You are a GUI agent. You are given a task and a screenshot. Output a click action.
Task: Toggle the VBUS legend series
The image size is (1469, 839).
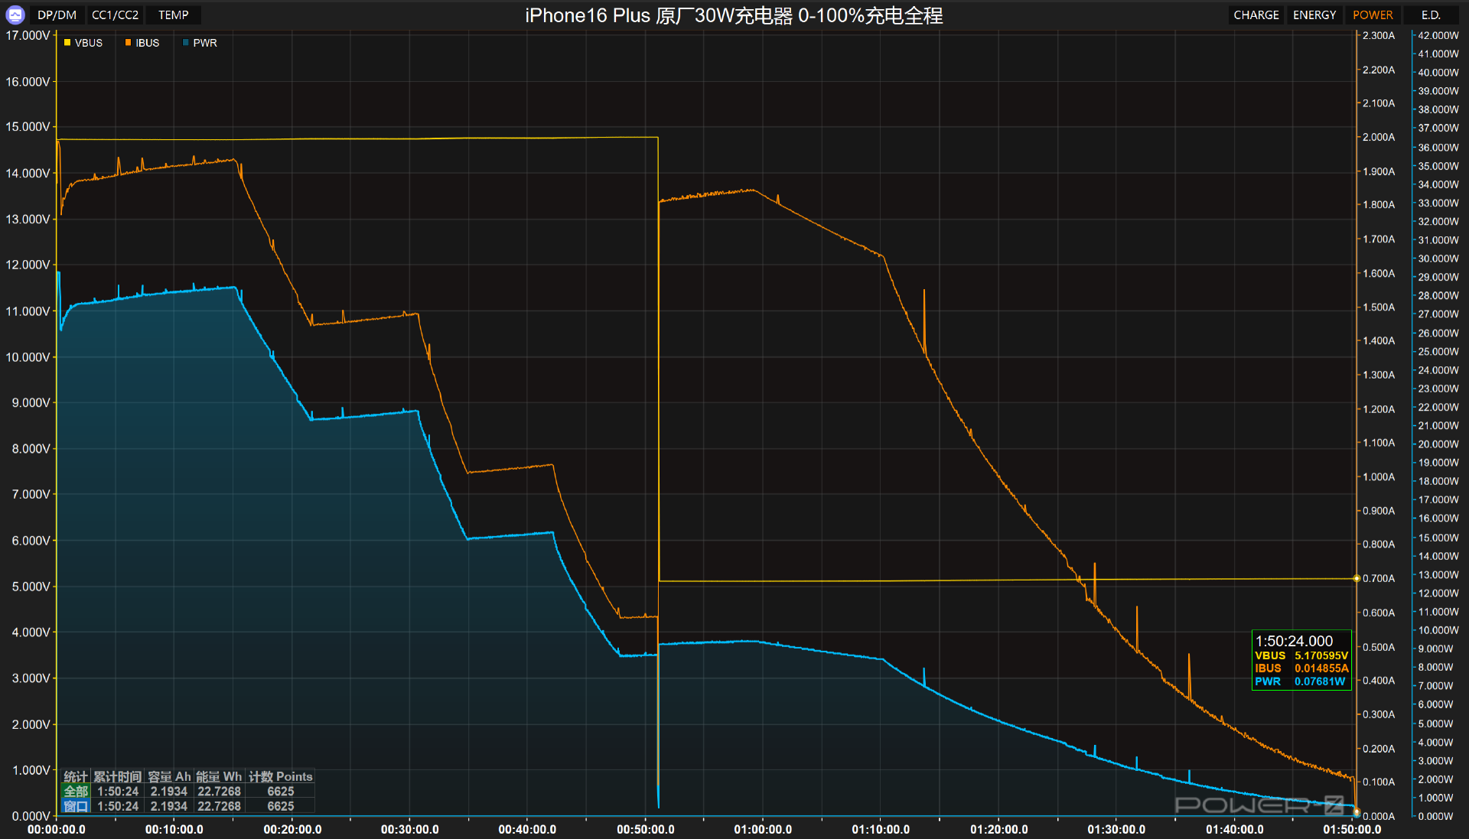coord(83,43)
